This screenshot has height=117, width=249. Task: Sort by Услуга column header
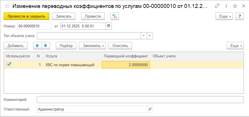click(x=72, y=56)
